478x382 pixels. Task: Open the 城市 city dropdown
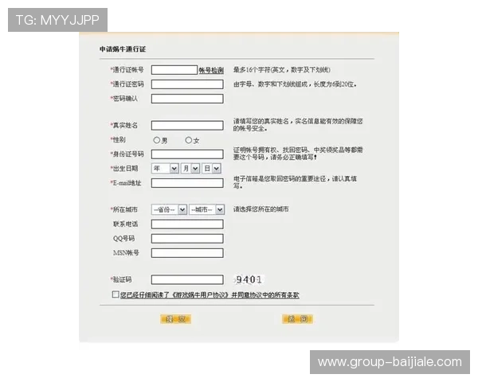[x=206, y=209]
